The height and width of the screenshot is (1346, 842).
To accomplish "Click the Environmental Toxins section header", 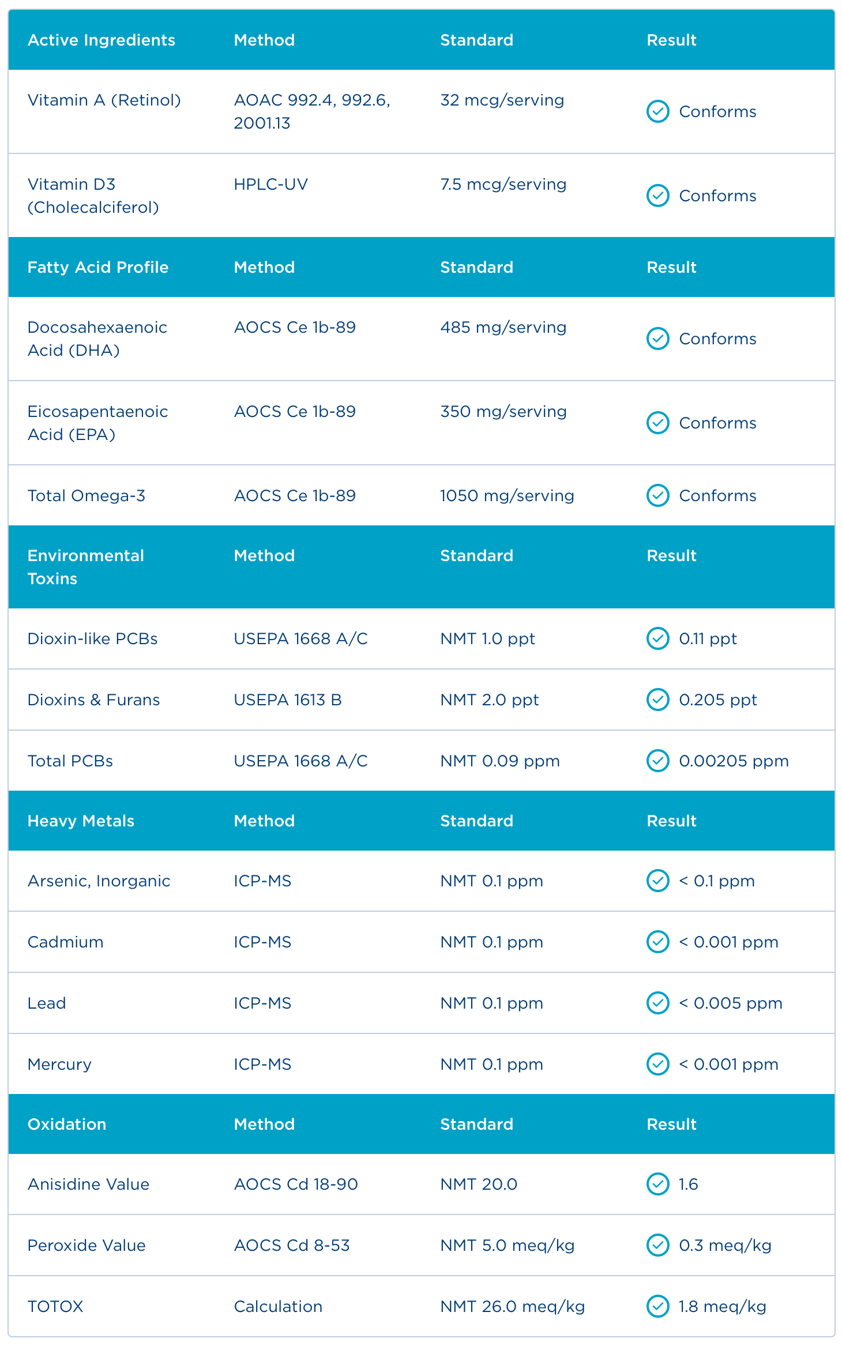I will click(86, 567).
